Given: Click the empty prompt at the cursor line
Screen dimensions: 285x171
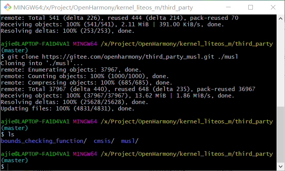Looking at the screenshot, I should tap(5, 167).
